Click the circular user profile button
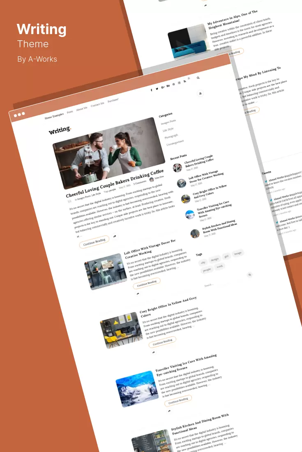This screenshot has height=452, width=302. tap(200, 93)
